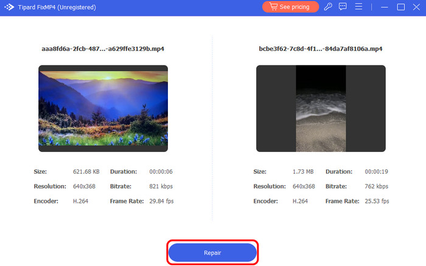The width and height of the screenshot is (426, 266).
Task: Open the key register icon
Action: (x=328, y=7)
